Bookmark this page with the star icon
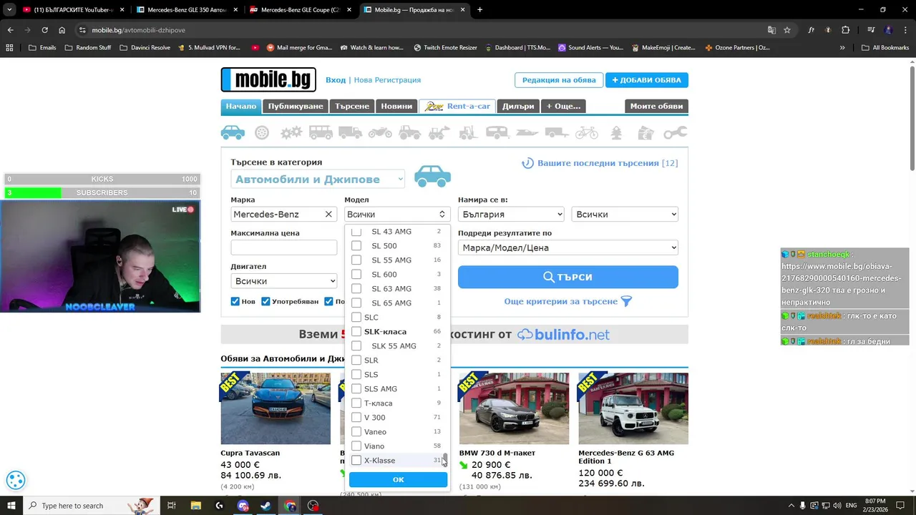Screen dimensions: 916x515 [x=787, y=30]
